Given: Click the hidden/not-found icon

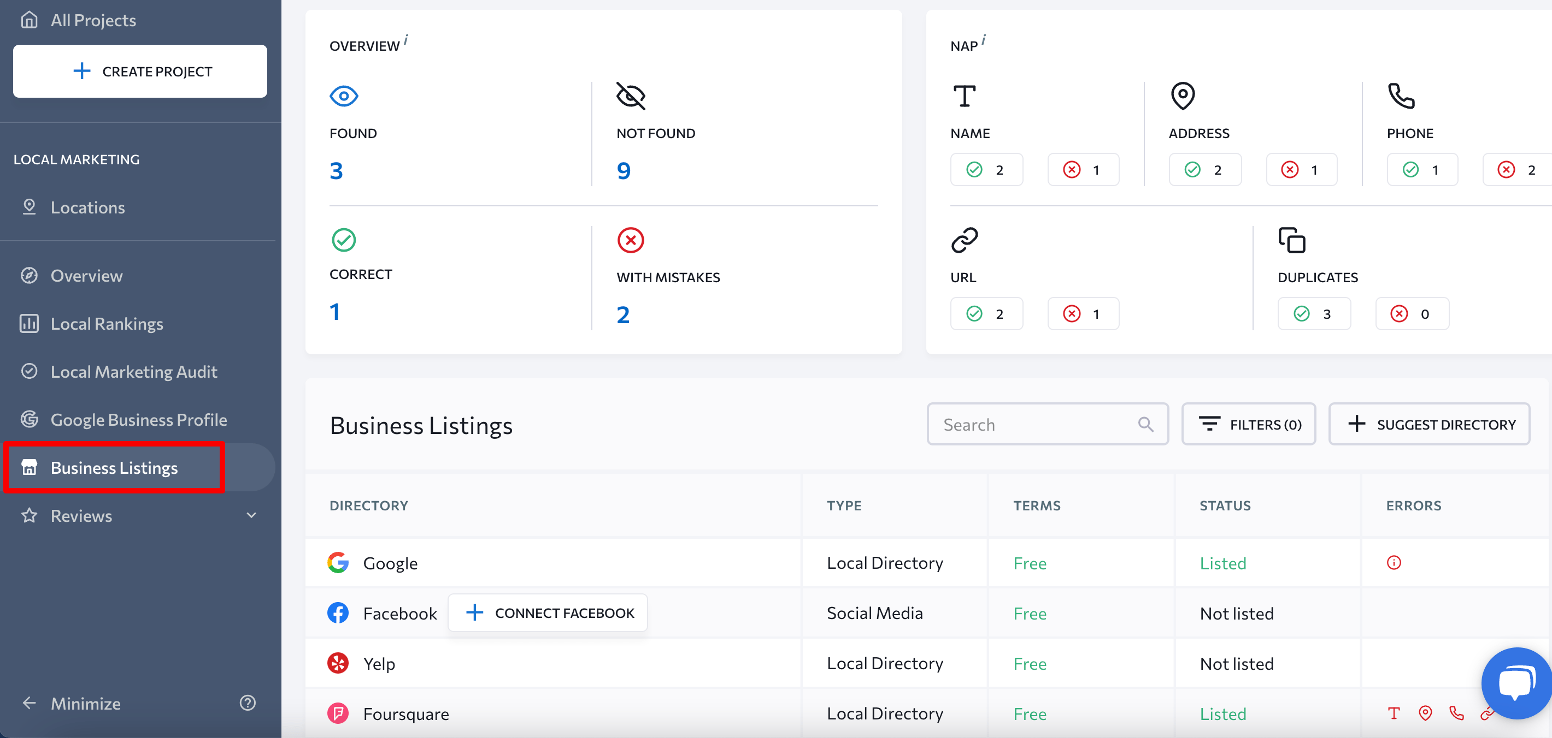Looking at the screenshot, I should pyautogui.click(x=628, y=95).
